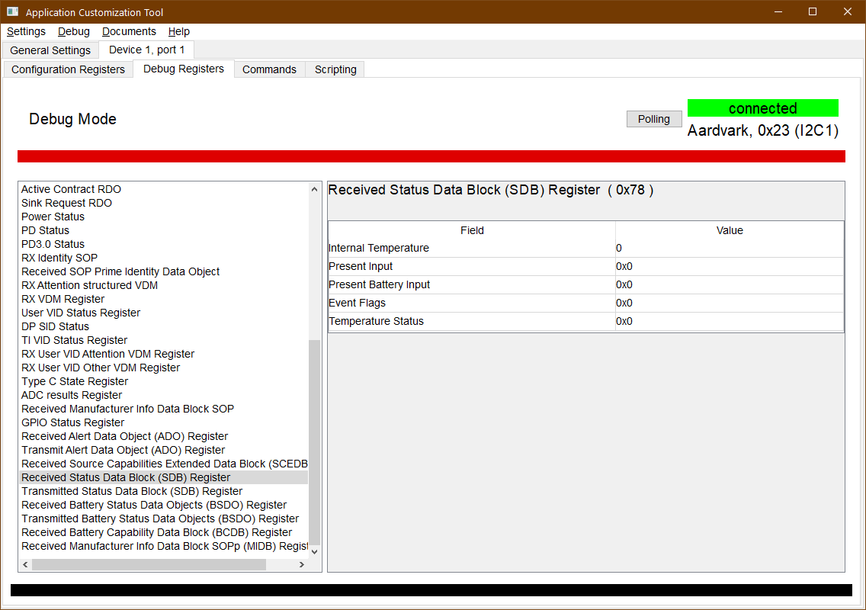Click the Present Battery Input field
Image resolution: width=866 pixels, height=610 pixels.
click(472, 284)
